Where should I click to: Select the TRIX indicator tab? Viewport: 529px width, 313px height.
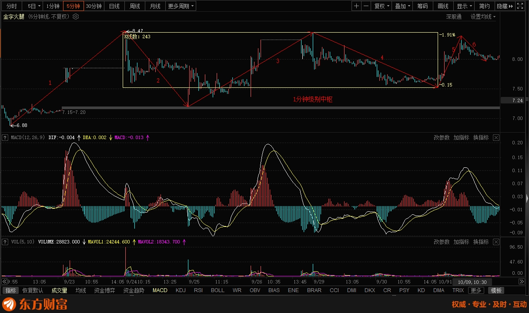pos(458,290)
